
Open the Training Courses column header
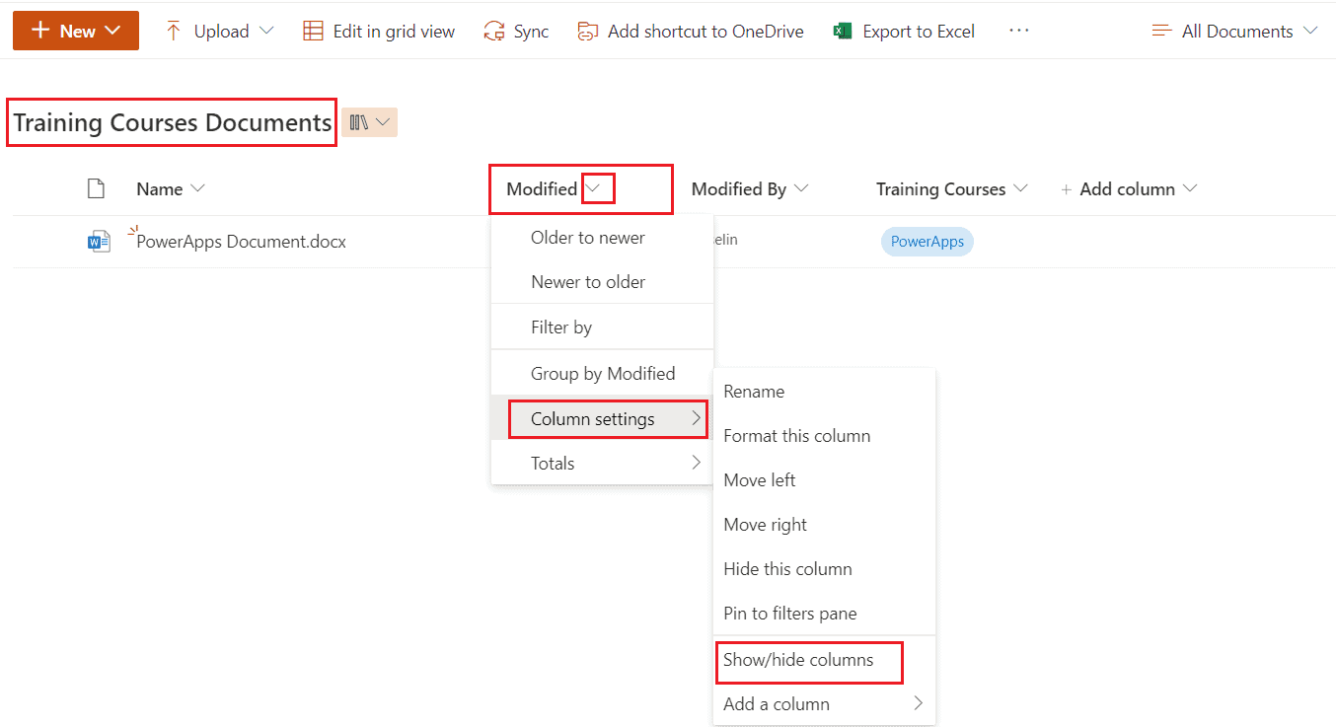click(x=951, y=188)
